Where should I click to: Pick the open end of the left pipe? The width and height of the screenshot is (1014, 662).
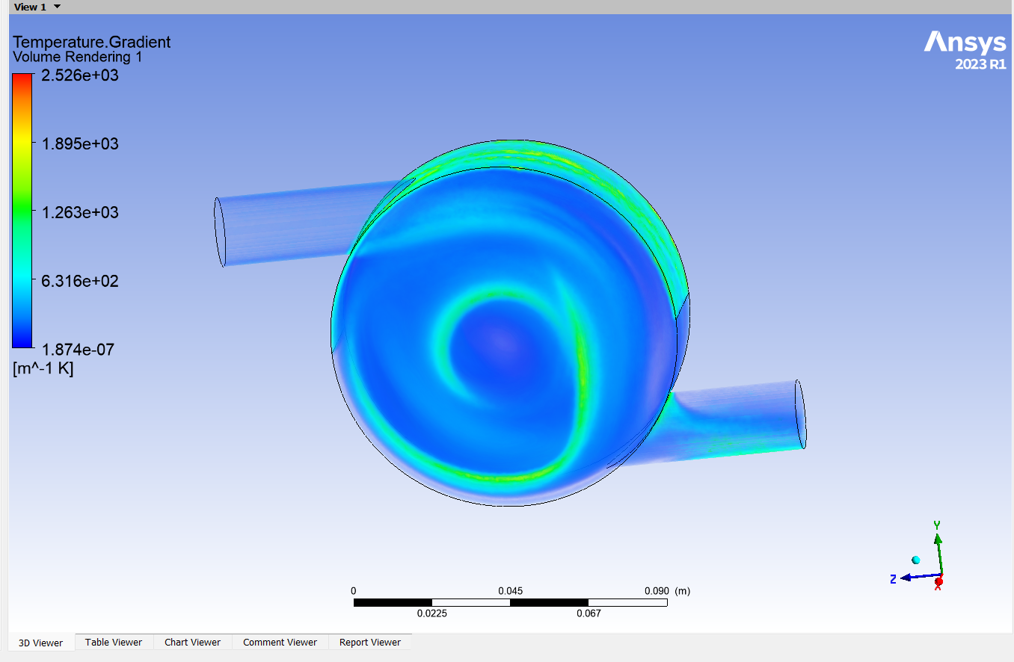coord(220,232)
